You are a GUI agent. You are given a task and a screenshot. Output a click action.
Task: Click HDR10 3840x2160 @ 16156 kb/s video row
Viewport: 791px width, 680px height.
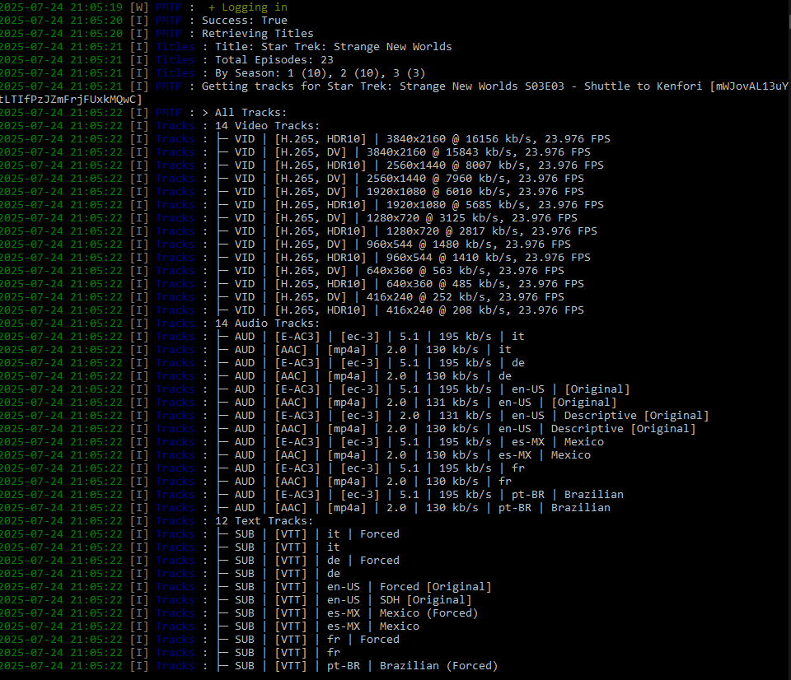[413, 138]
